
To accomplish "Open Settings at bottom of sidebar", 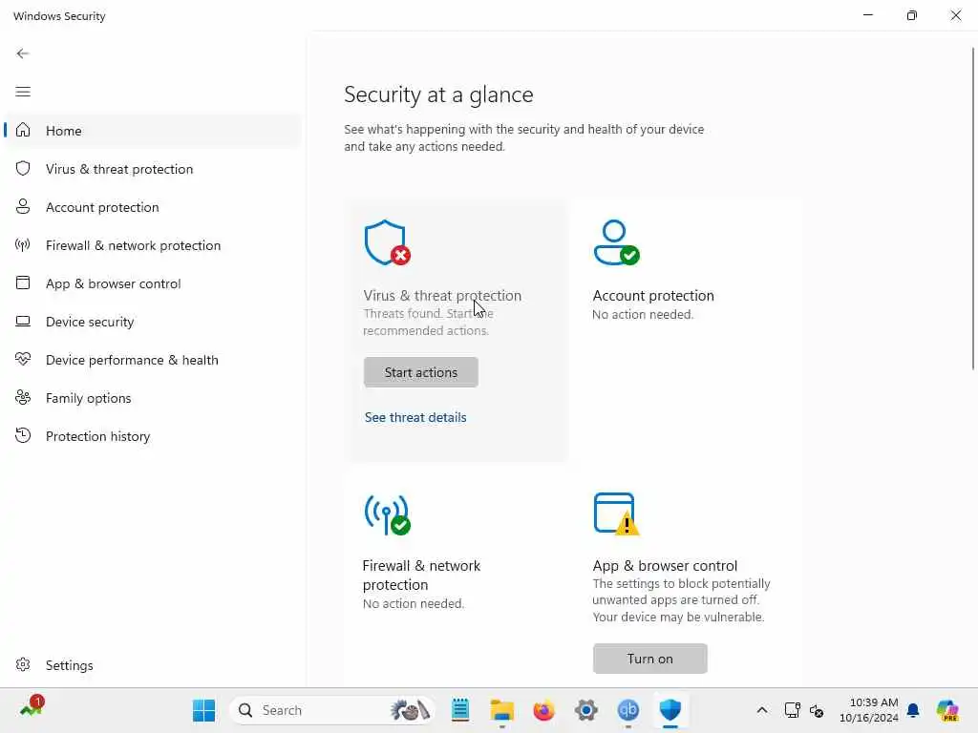I will (x=153, y=665).
